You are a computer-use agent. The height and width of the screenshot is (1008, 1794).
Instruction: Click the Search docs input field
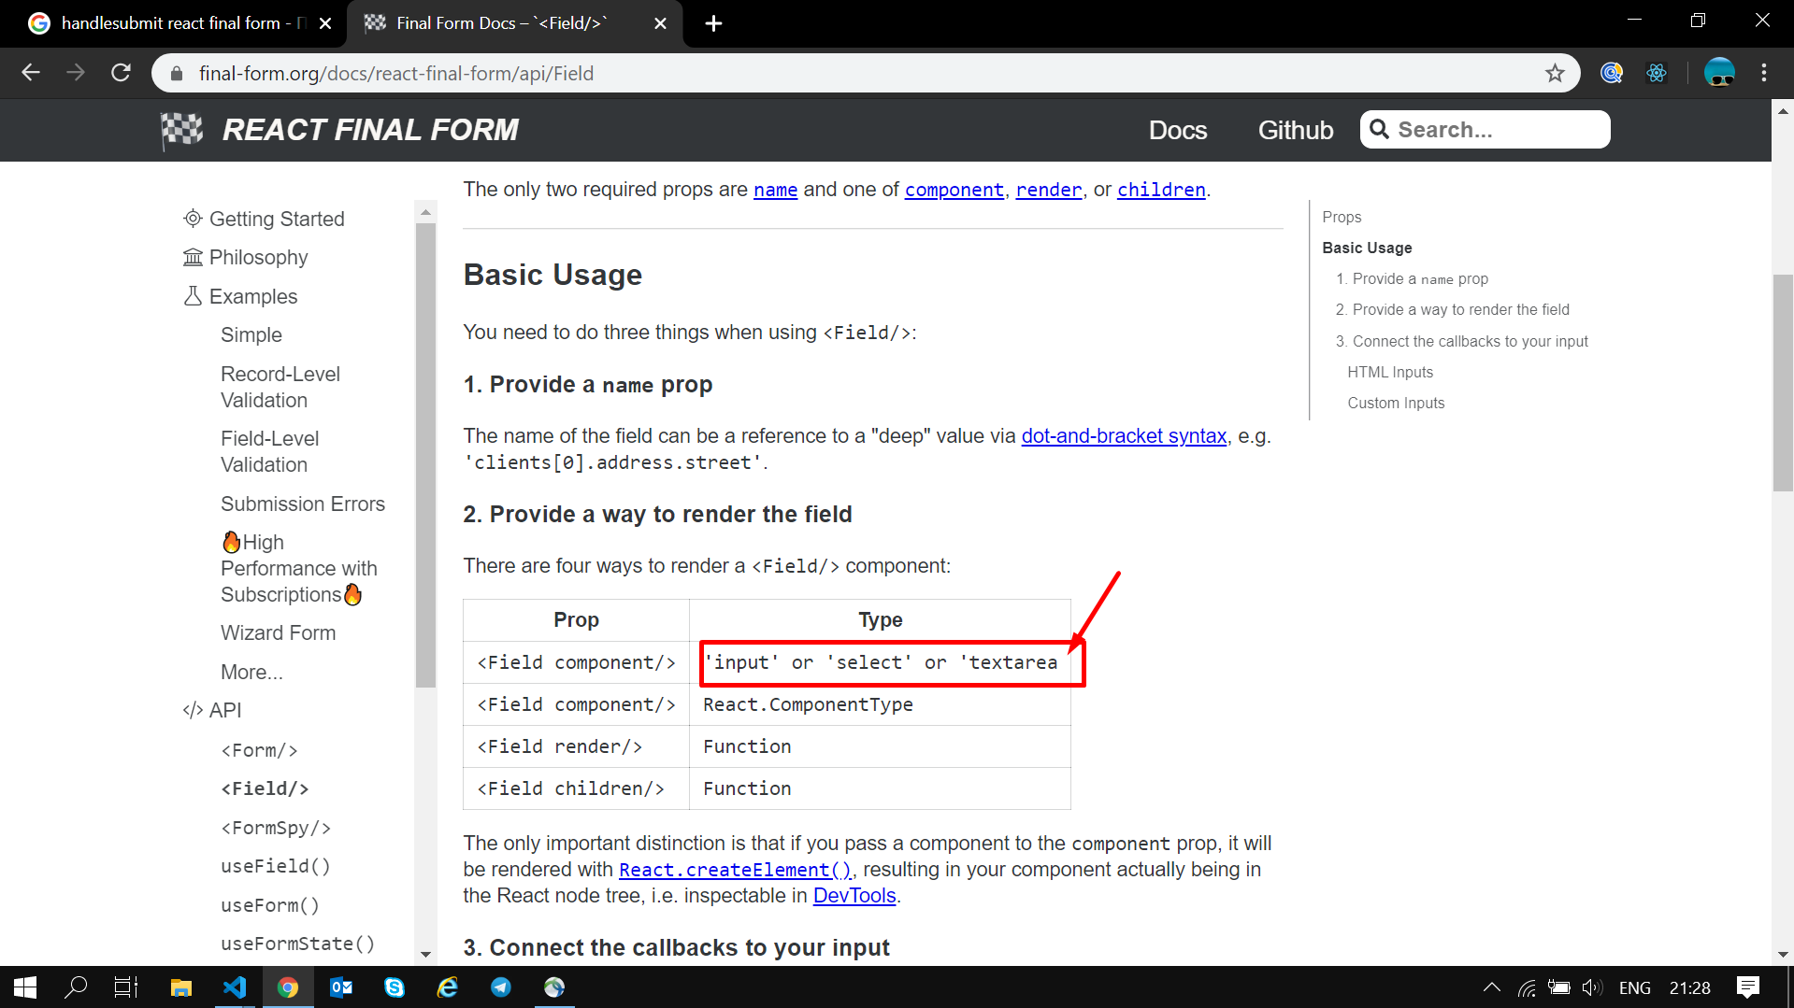[x=1485, y=130]
